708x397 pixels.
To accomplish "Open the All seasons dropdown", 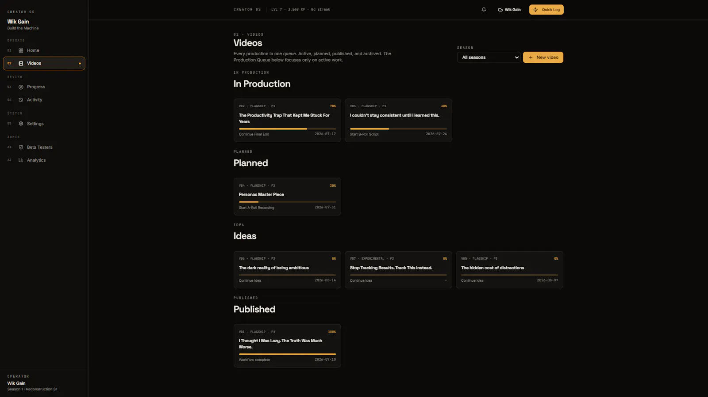I will coord(489,57).
